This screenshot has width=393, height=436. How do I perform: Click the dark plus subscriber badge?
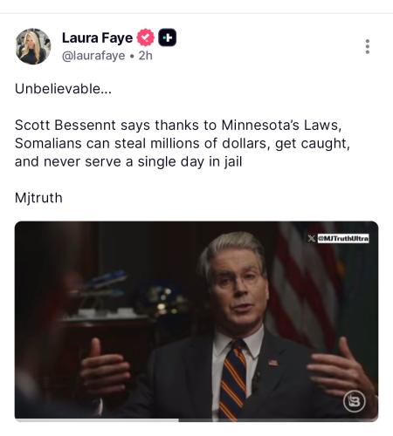[x=168, y=37]
